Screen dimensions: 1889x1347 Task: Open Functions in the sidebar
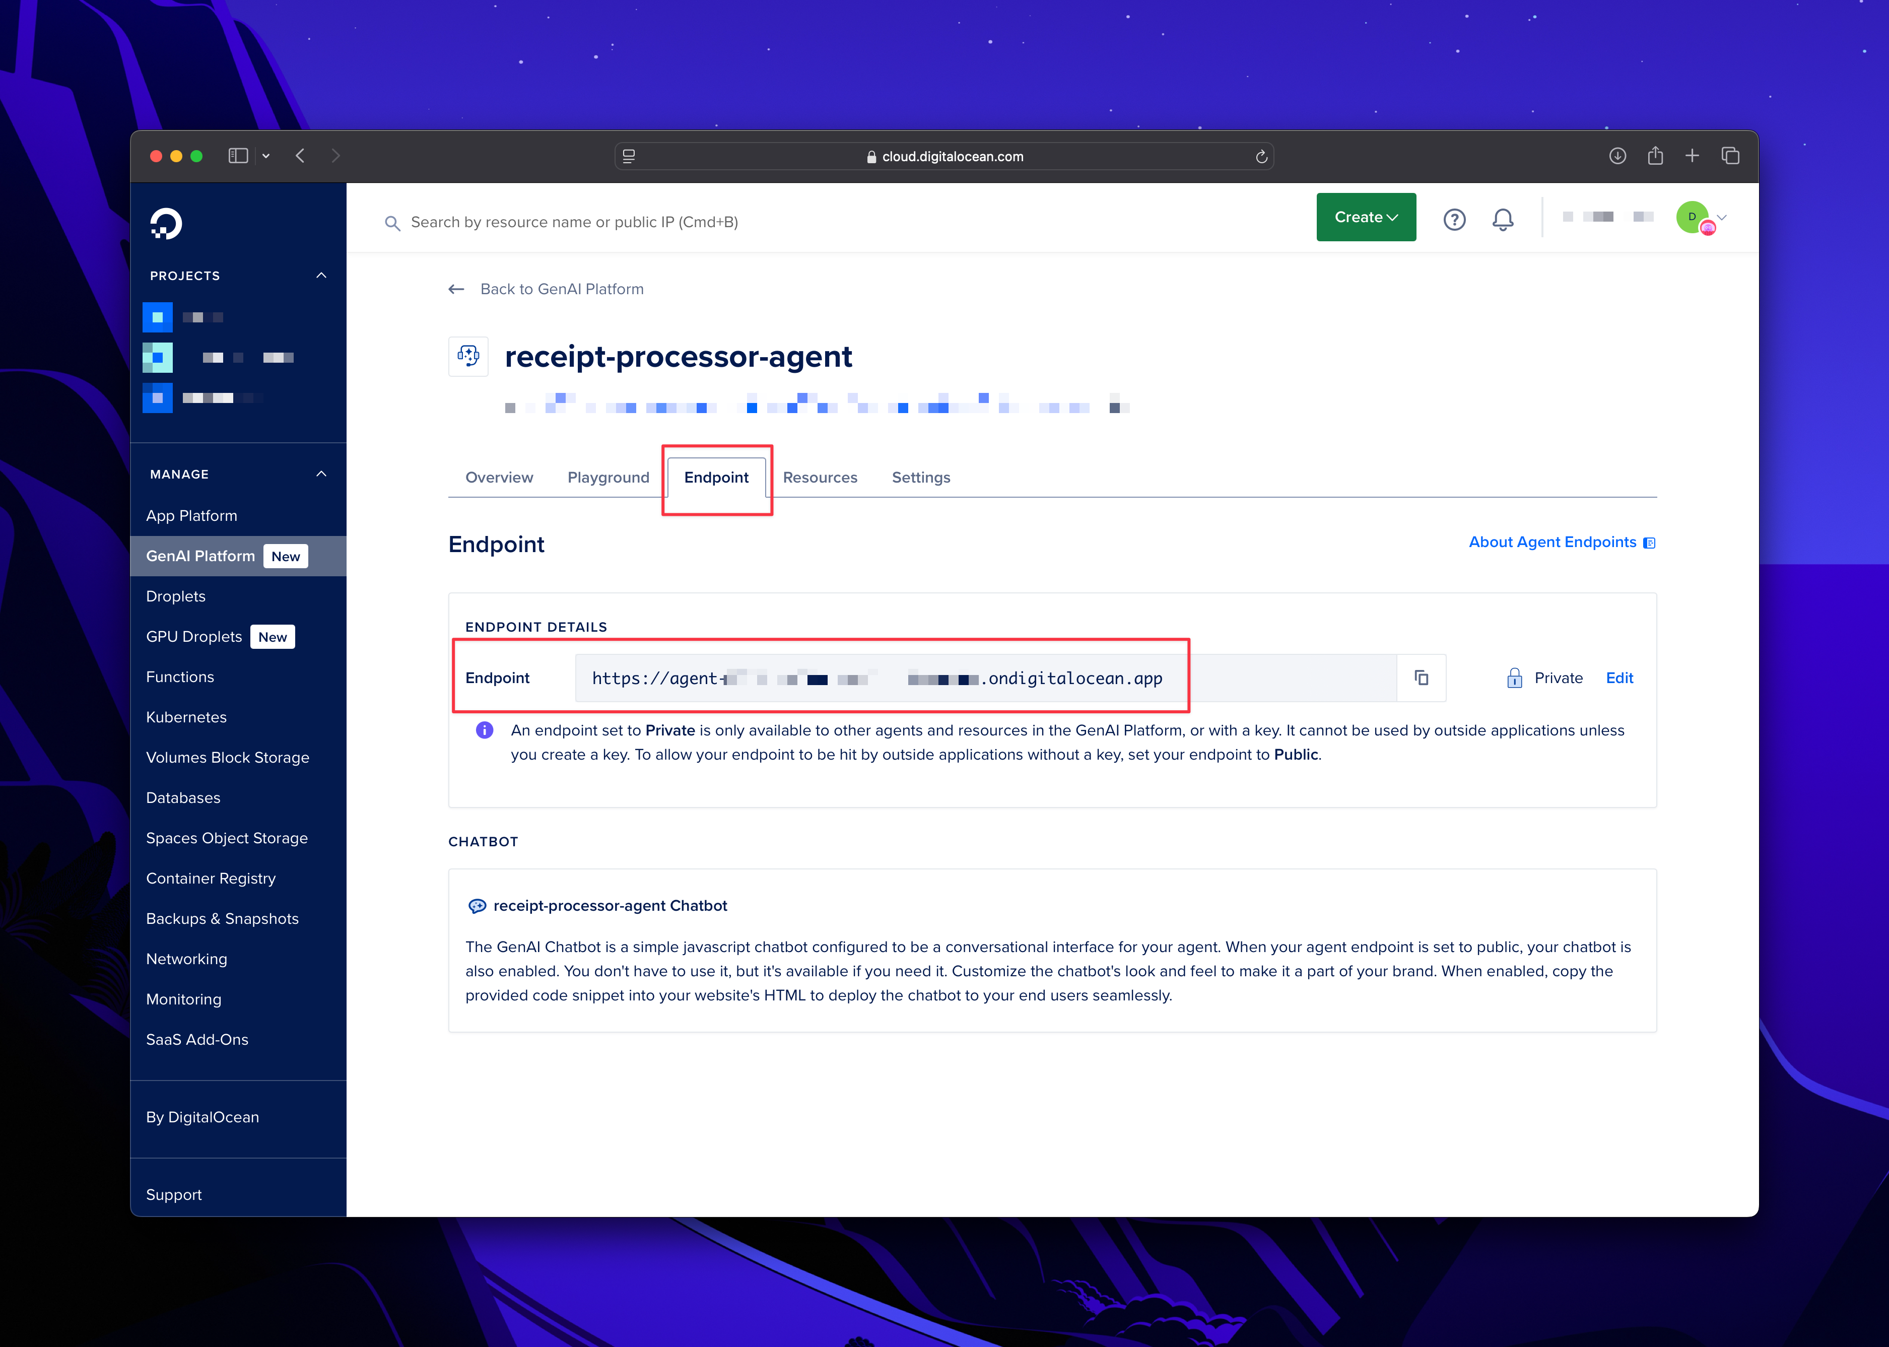[x=180, y=677]
